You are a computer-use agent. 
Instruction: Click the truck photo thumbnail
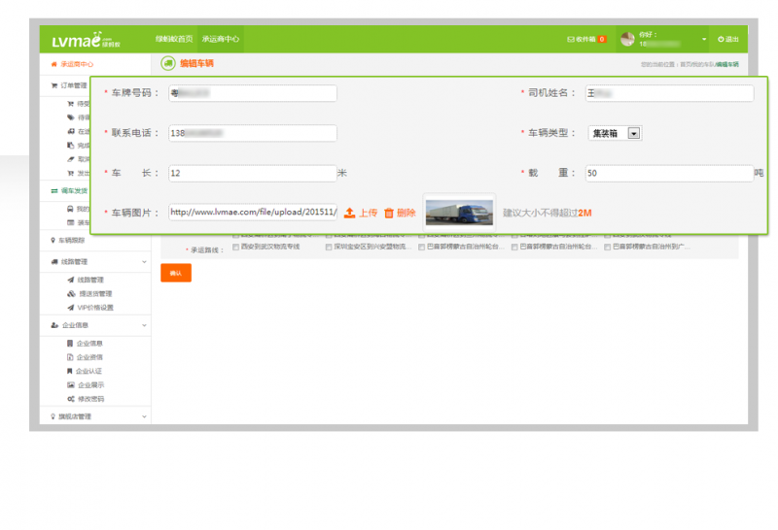(x=459, y=213)
